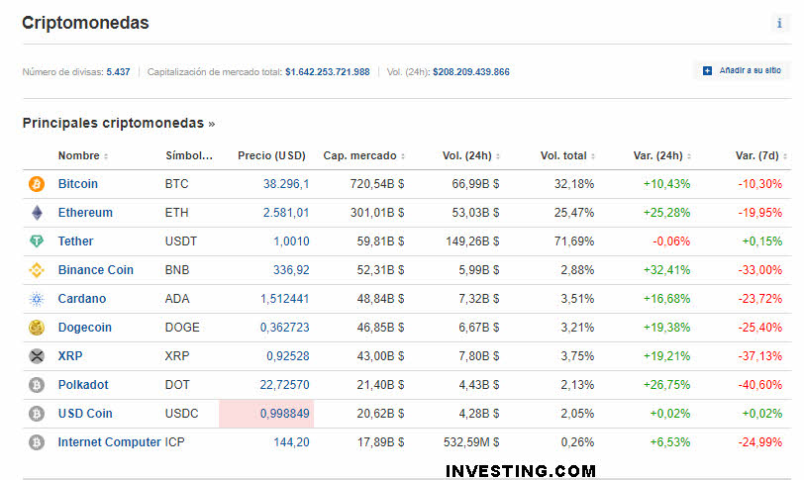Sort by Vol. (24h) column header
The image size is (804, 480).
pyautogui.click(x=469, y=155)
